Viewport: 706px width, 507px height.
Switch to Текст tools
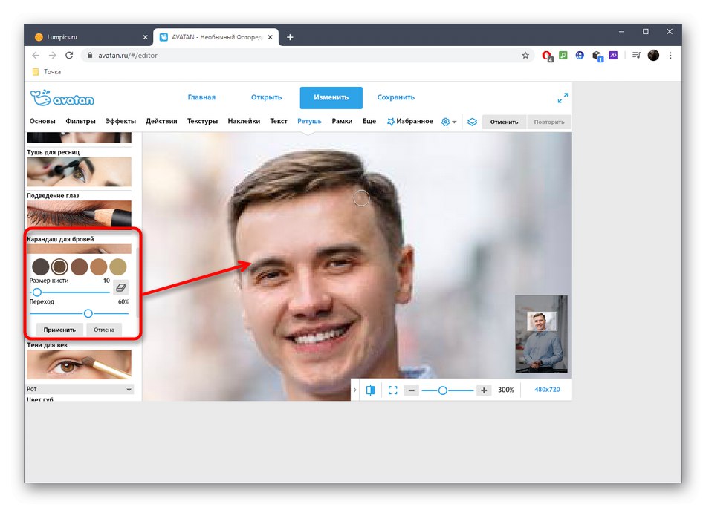(x=278, y=121)
